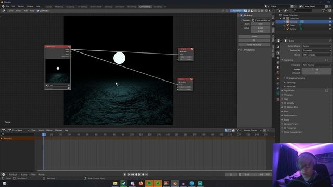Open Windows Start menu
This screenshot has height=187, width=333.
pyautogui.click(x=4, y=183)
